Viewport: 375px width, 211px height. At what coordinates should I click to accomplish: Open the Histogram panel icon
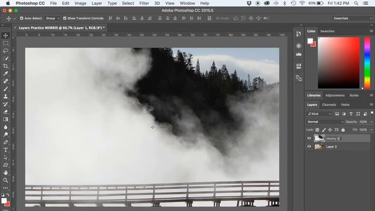click(298, 55)
